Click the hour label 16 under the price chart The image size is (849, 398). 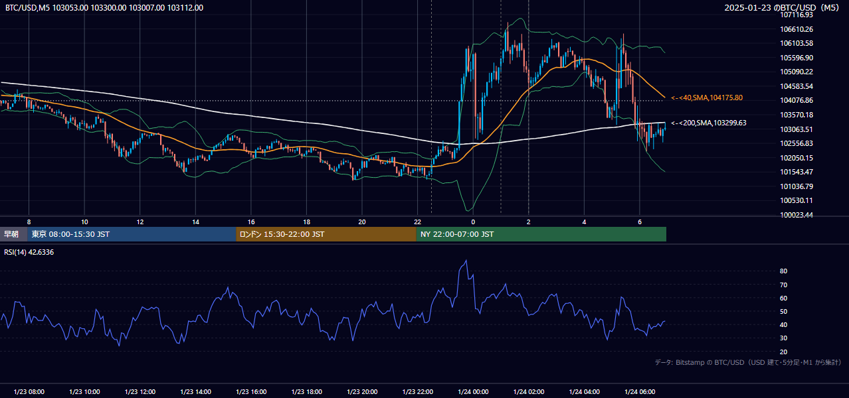(x=251, y=222)
